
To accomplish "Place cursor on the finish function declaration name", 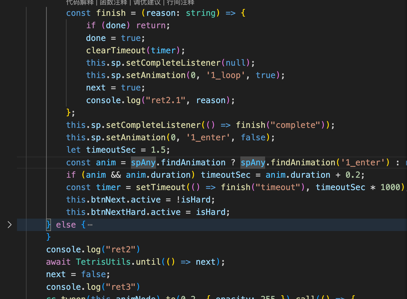I will 111,13.
